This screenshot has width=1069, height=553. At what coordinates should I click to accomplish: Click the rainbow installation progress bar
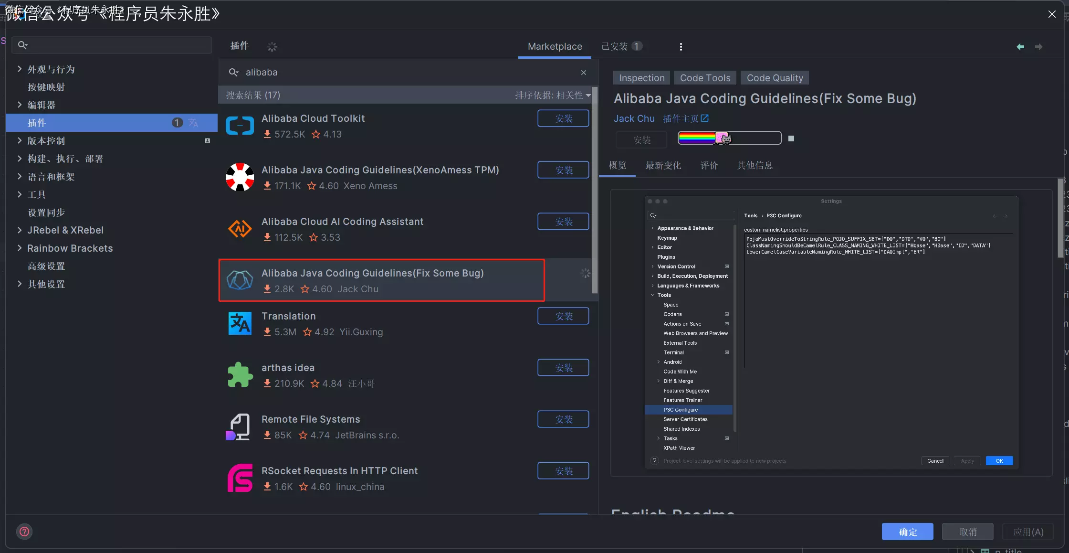729,138
